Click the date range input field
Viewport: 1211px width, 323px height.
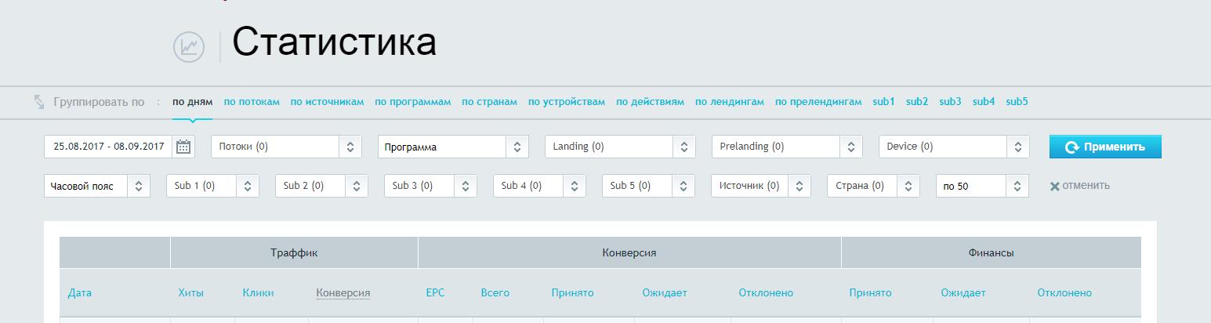109,147
